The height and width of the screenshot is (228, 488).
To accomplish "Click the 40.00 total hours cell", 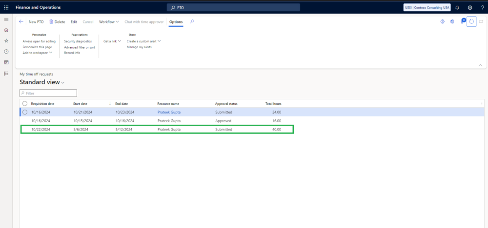I will click(277, 129).
